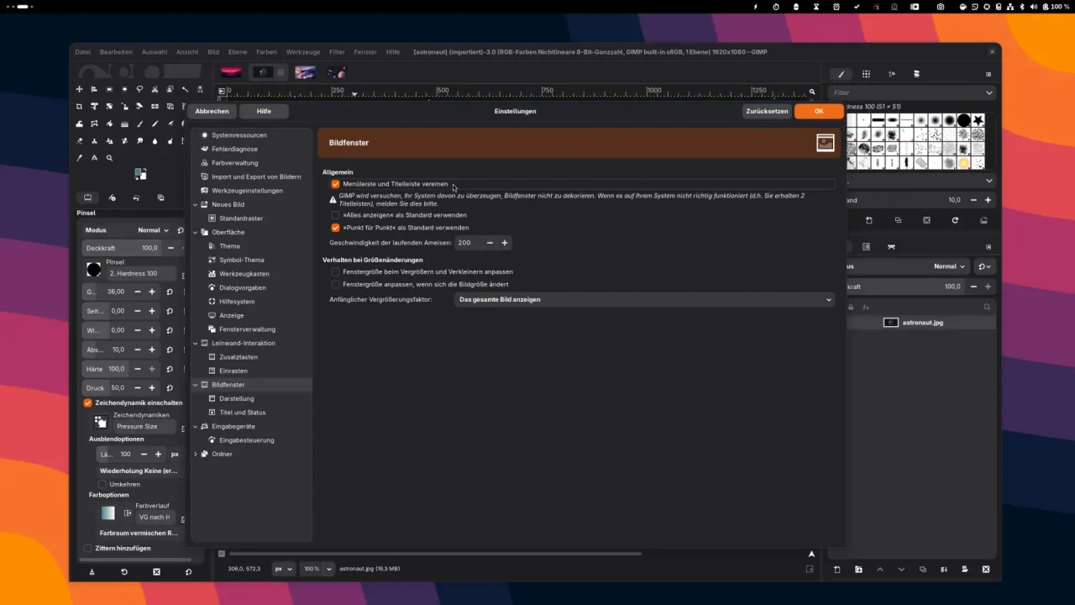Activate the Scissors Select tool
Screen dimensions: 1075x605
(155, 89)
